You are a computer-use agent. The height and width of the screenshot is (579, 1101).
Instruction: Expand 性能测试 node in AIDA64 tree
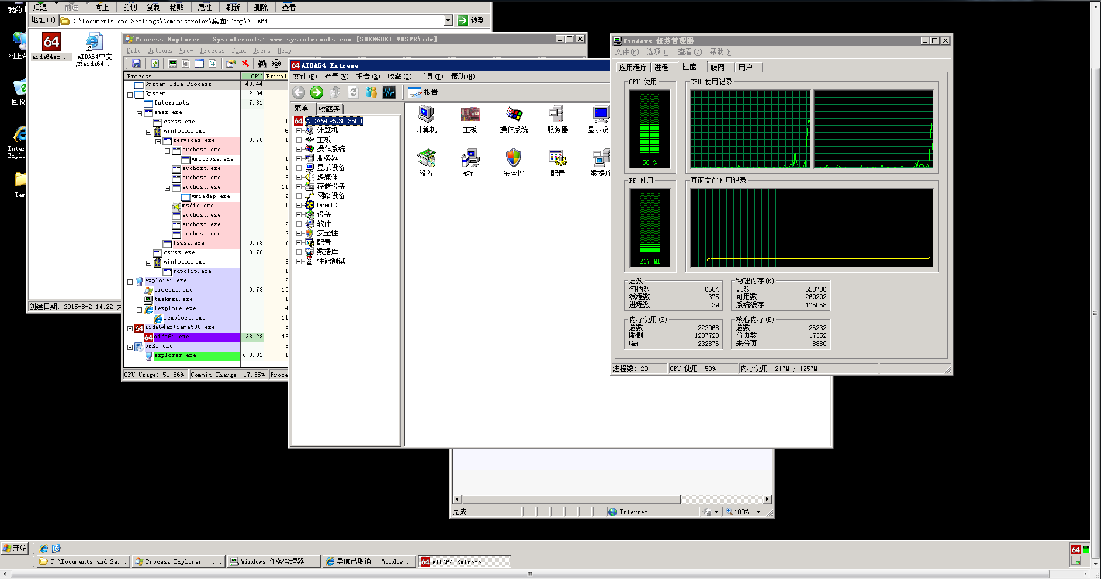299,261
